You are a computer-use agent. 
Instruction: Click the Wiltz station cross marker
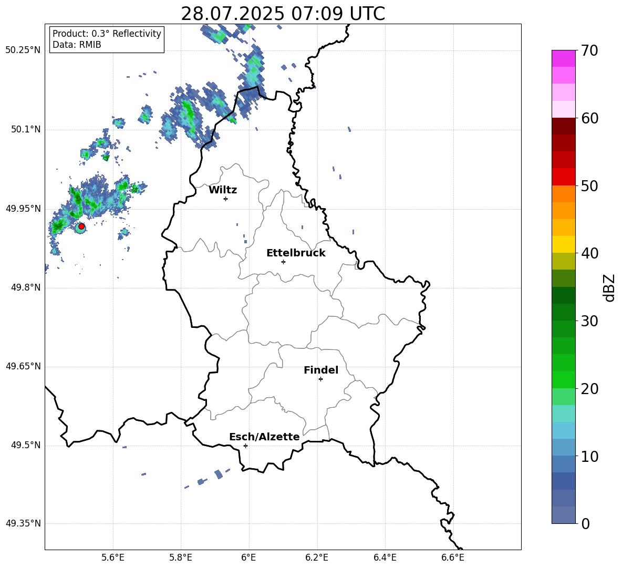(x=226, y=199)
